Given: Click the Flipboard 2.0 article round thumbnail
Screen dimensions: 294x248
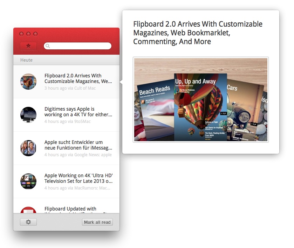Looking at the screenshot, I should pyautogui.click(x=28, y=82).
